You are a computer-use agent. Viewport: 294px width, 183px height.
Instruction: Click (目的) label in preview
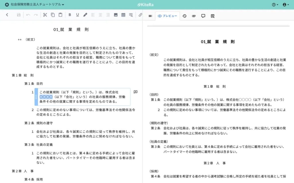tap(154, 95)
